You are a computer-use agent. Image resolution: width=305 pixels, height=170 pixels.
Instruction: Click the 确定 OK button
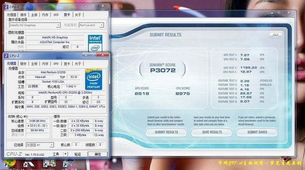98,154
